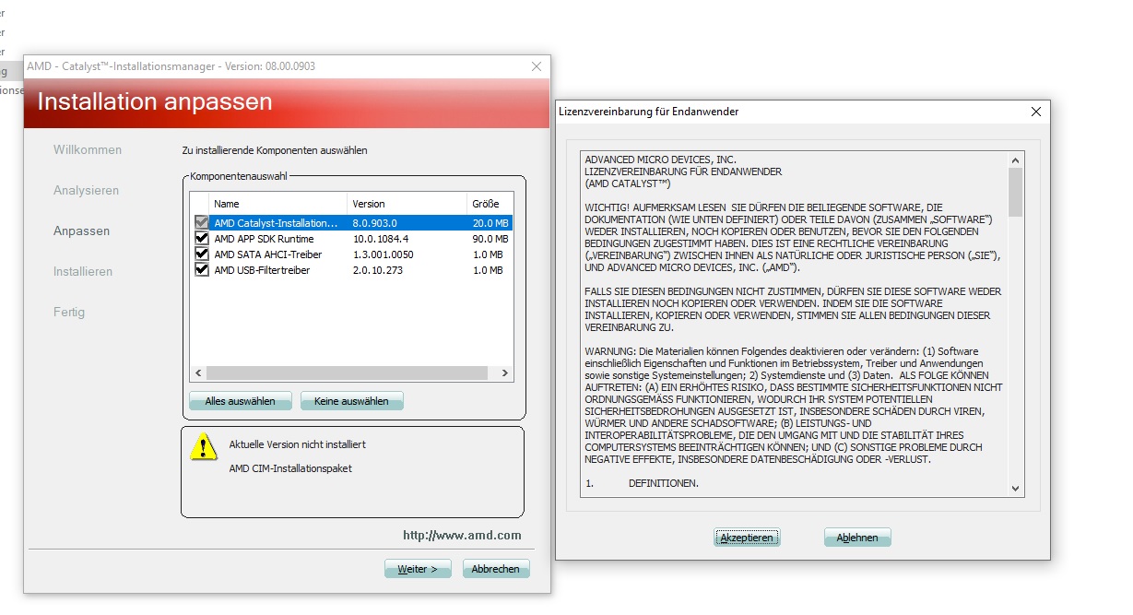Select the Fertig step
Image resolution: width=1133 pixels, height=615 pixels.
[69, 312]
